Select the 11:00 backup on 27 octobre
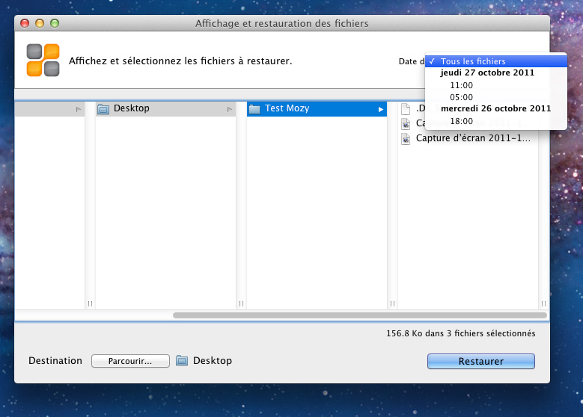The width and height of the screenshot is (583, 417). [x=461, y=85]
